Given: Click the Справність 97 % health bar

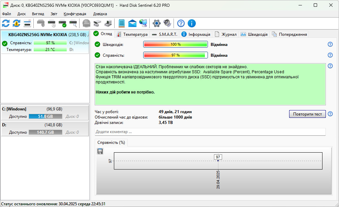Looking at the screenshot, I should (175, 55).
